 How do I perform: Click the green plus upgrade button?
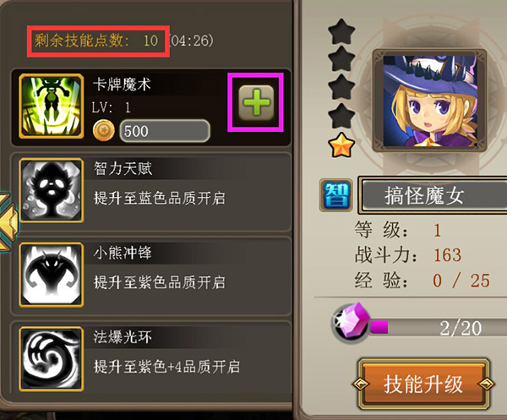coord(256,103)
